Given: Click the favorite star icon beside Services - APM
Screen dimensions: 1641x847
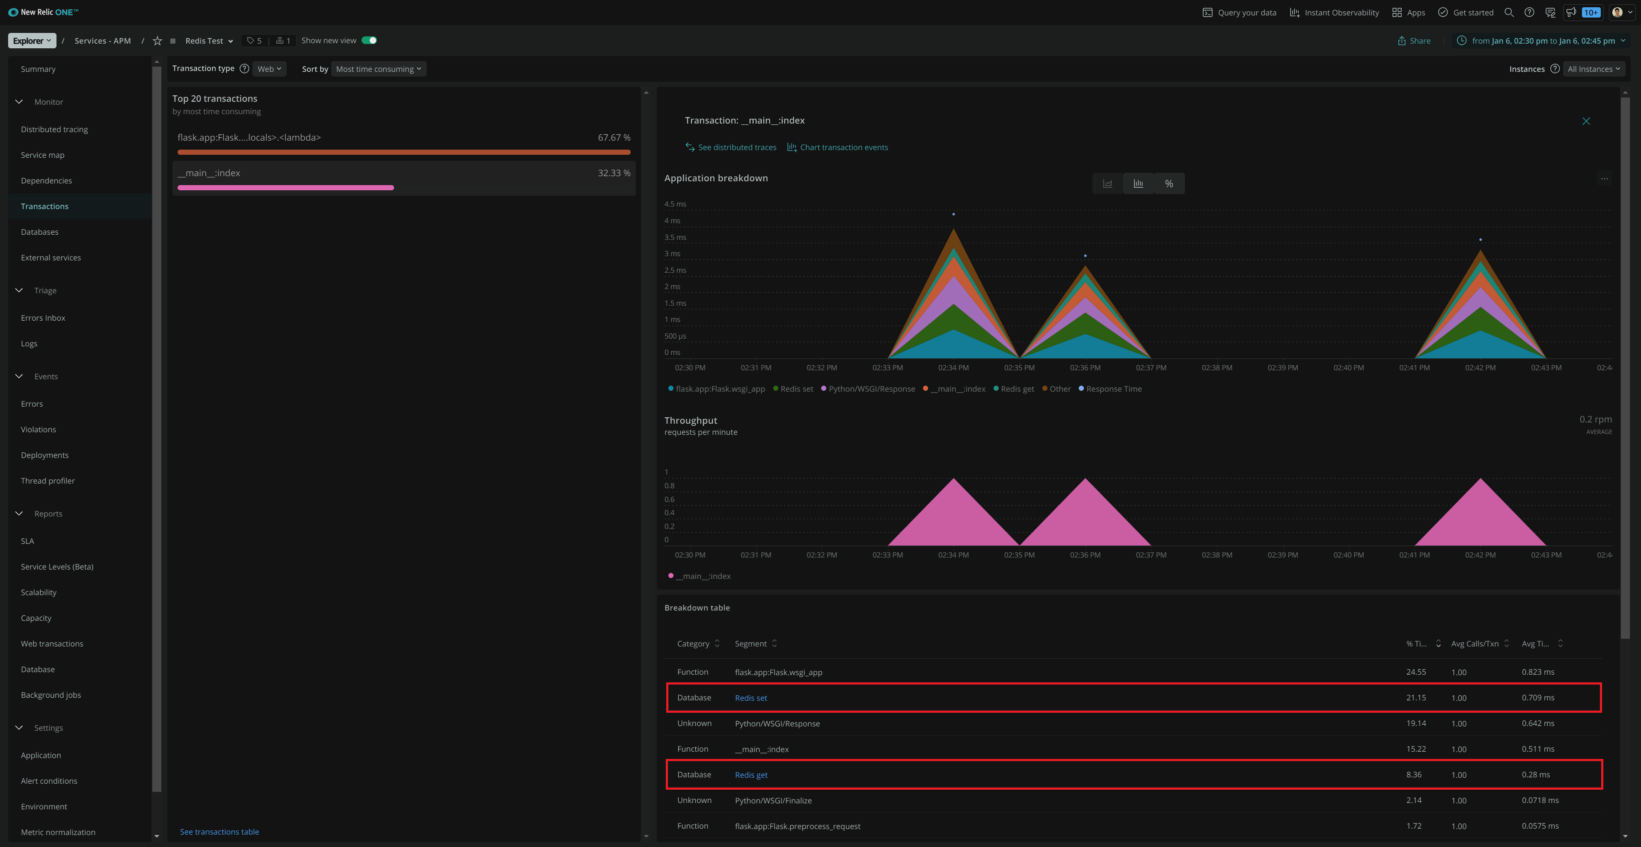Looking at the screenshot, I should pyautogui.click(x=157, y=41).
